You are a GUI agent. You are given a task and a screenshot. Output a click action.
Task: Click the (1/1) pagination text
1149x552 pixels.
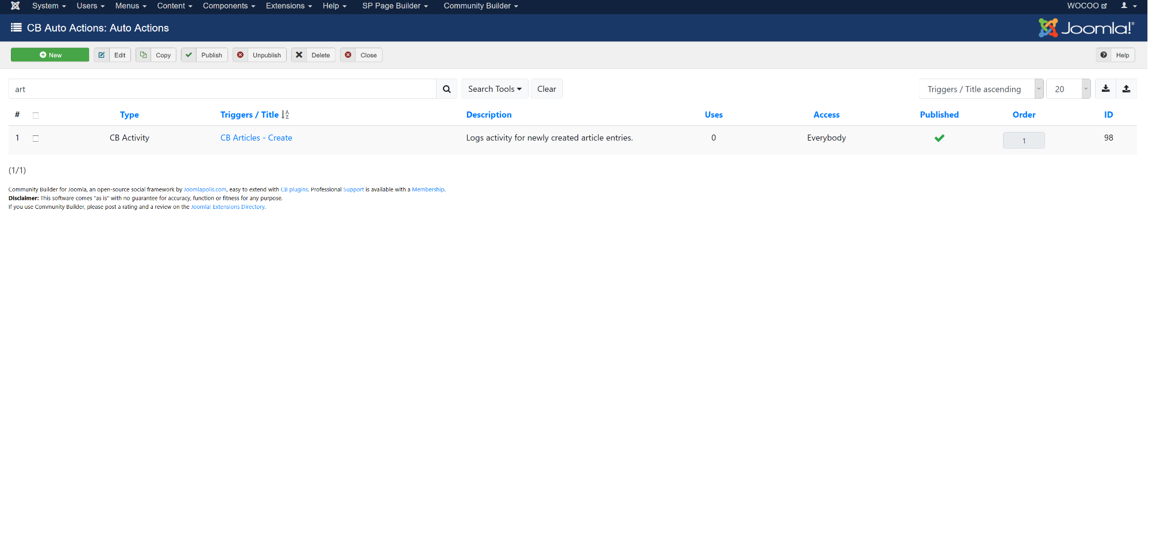(17, 170)
